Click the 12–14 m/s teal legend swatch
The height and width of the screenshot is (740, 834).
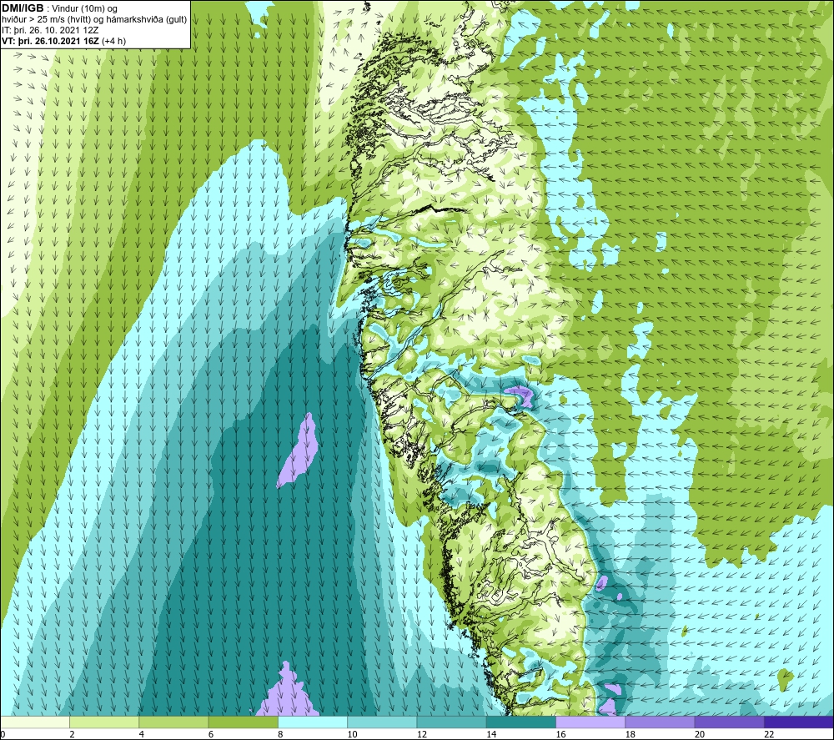click(451, 722)
